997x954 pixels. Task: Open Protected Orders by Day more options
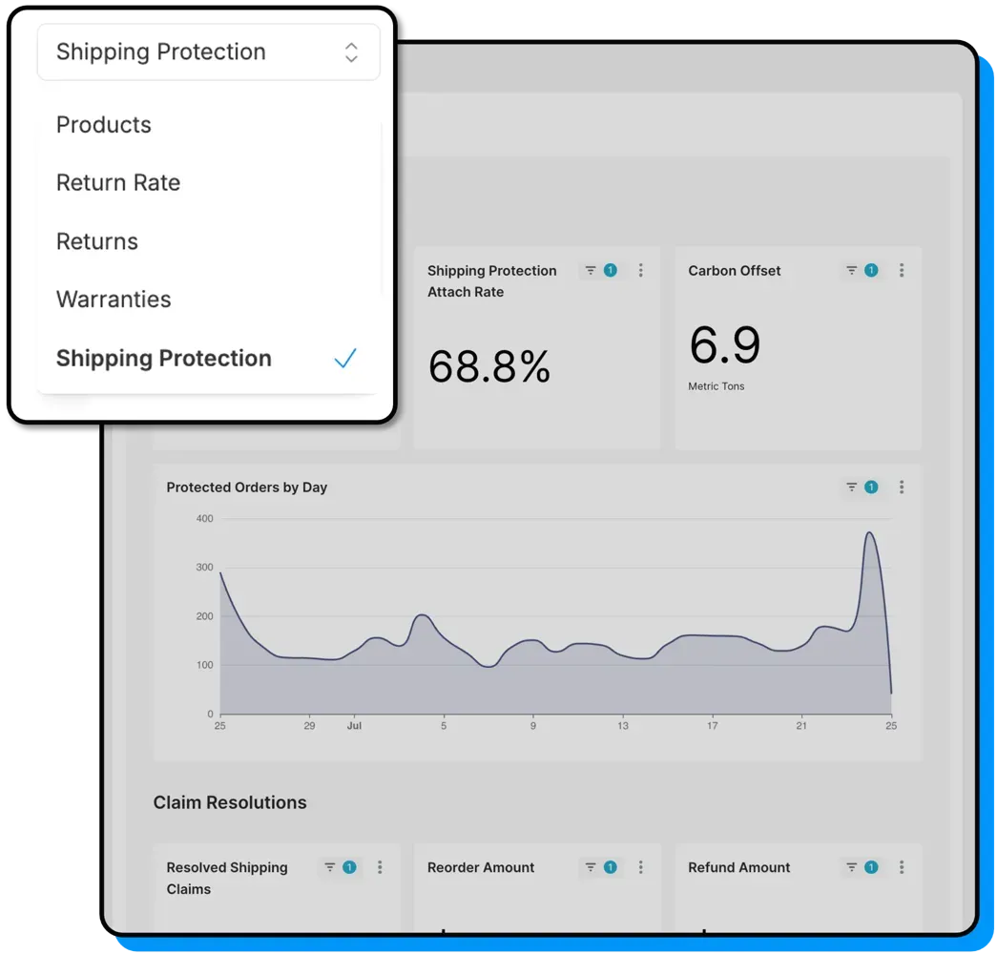pyautogui.click(x=902, y=487)
